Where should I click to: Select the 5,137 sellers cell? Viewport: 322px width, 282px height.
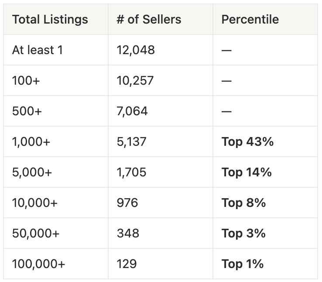pyautogui.click(x=131, y=142)
